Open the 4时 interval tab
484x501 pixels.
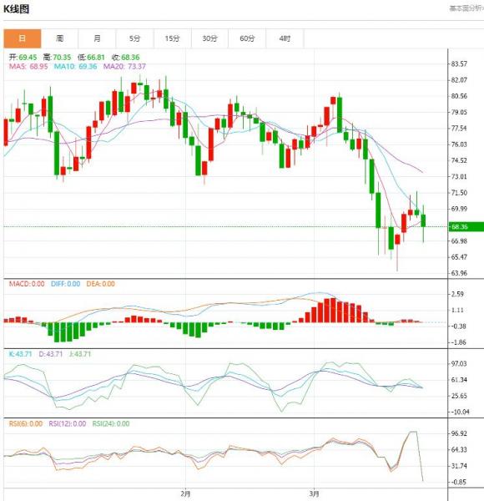coord(285,38)
